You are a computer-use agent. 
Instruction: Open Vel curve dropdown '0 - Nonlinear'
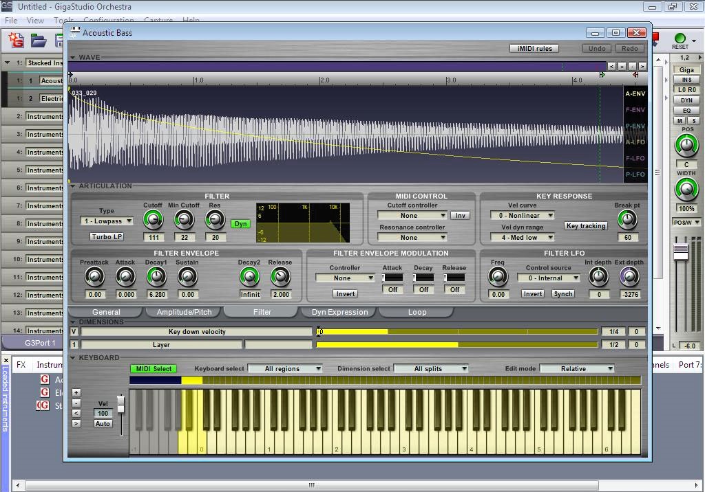click(x=523, y=216)
